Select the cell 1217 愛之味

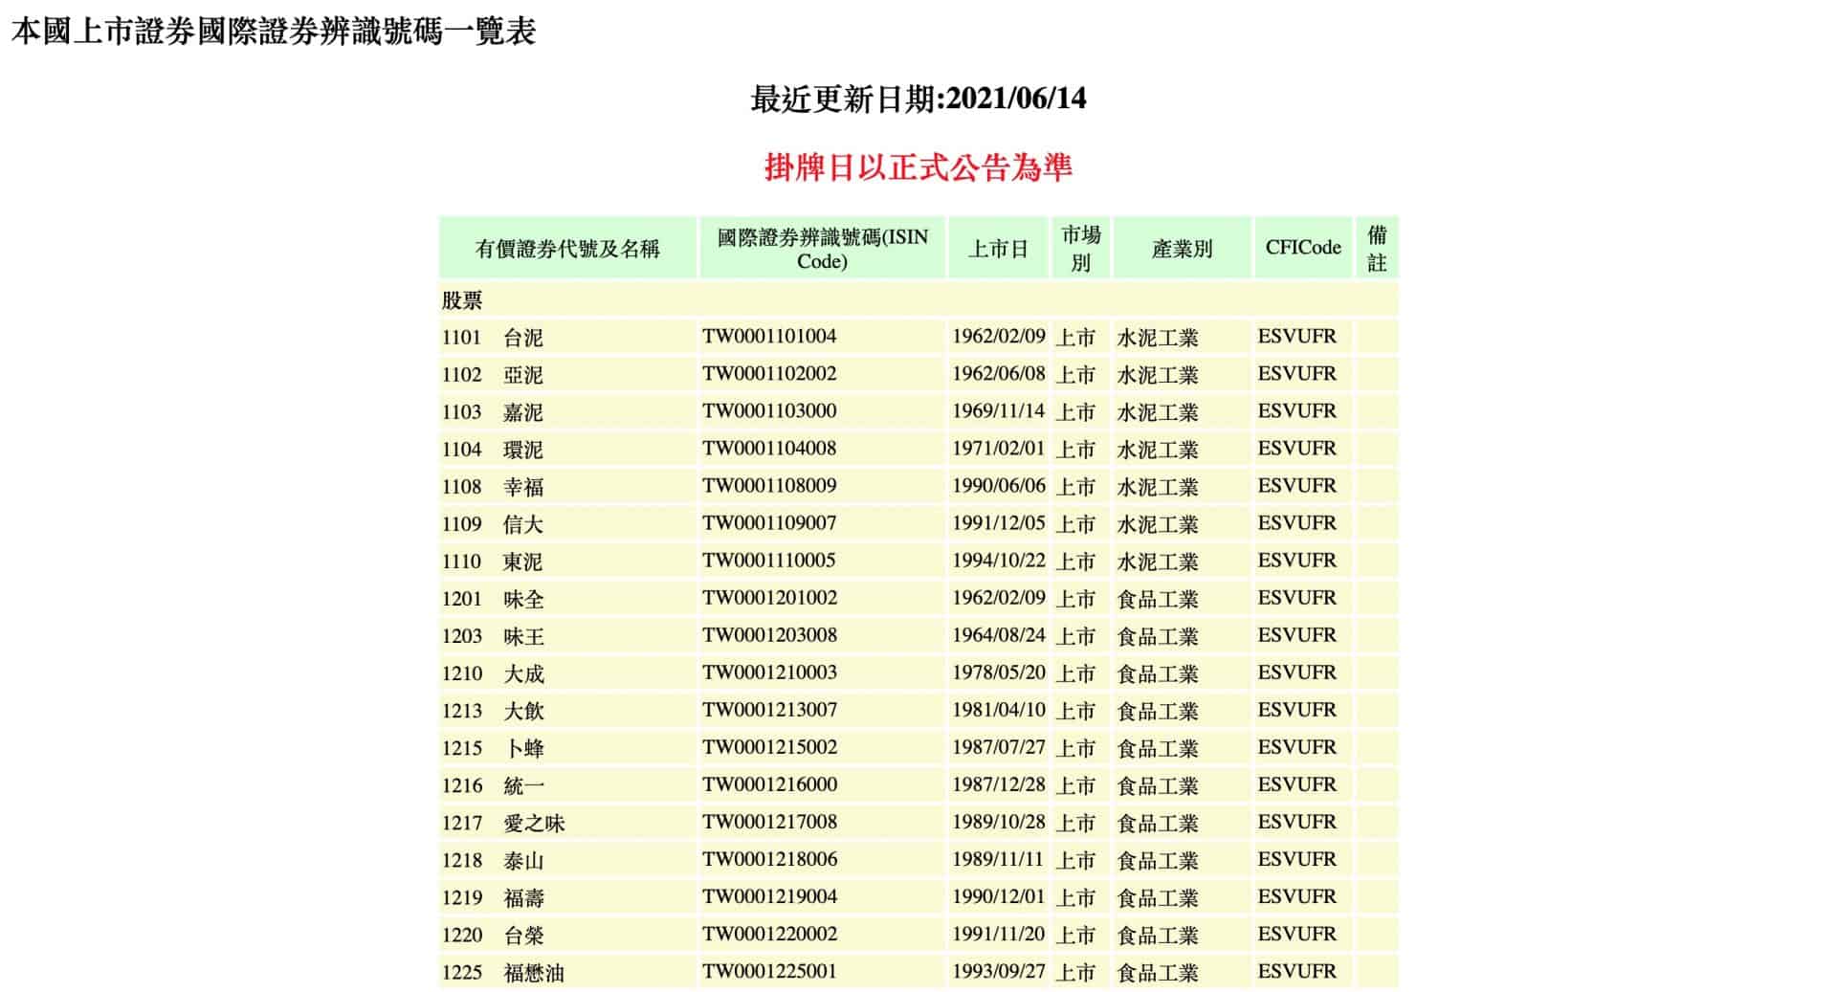tap(567, 823)
